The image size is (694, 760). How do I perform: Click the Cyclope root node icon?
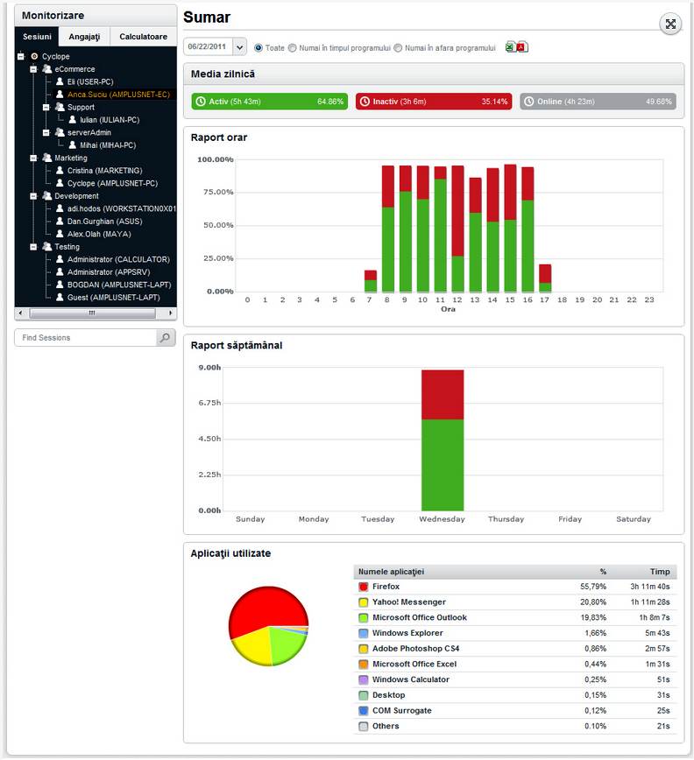[x=34, y=57]
